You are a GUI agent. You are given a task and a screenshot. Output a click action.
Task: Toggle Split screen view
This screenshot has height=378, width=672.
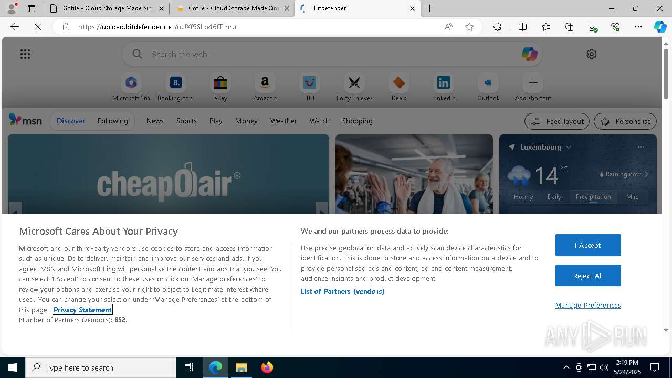point(522,27)
